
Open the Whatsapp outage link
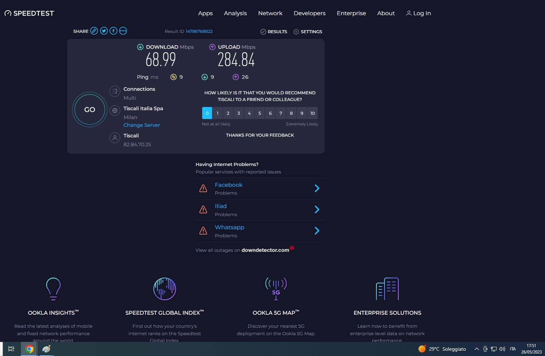[230, 227]
